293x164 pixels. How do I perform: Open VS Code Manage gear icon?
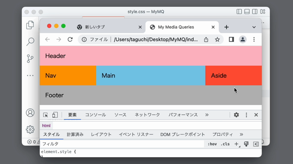pos(30,129)
